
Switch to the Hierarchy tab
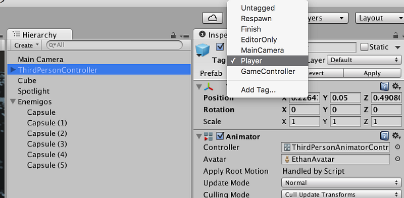coord(40,35)
